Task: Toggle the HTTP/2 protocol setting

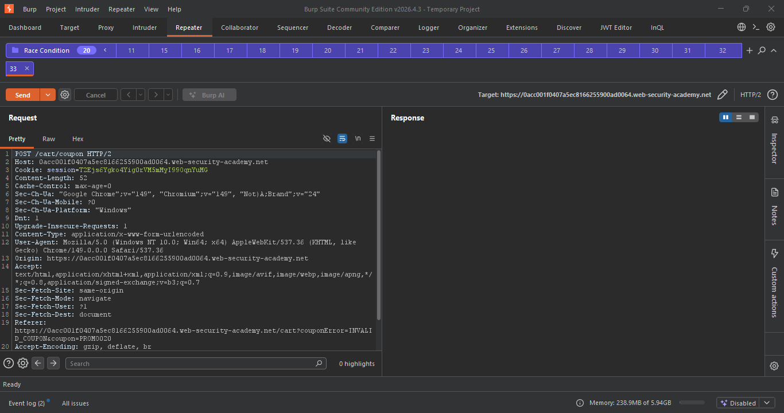Action: pyautogui.click(x=751, y=95)
